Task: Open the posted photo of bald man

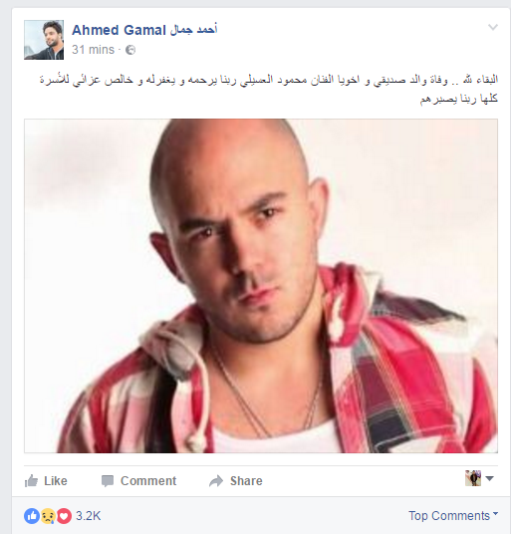Action: click(261, 286)
